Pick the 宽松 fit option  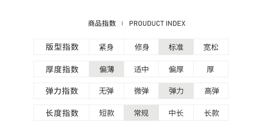coord(211,47)
